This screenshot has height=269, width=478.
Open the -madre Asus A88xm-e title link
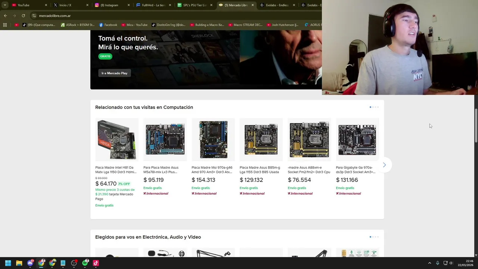pyautogui.click(x=309, y=170)
